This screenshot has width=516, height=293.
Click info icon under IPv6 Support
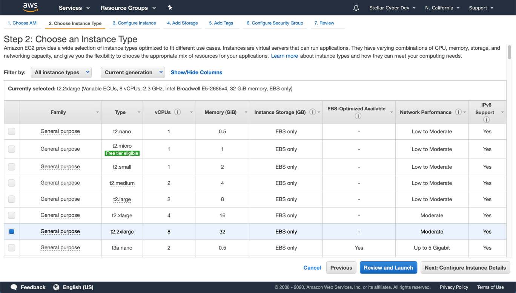(486, 120)
